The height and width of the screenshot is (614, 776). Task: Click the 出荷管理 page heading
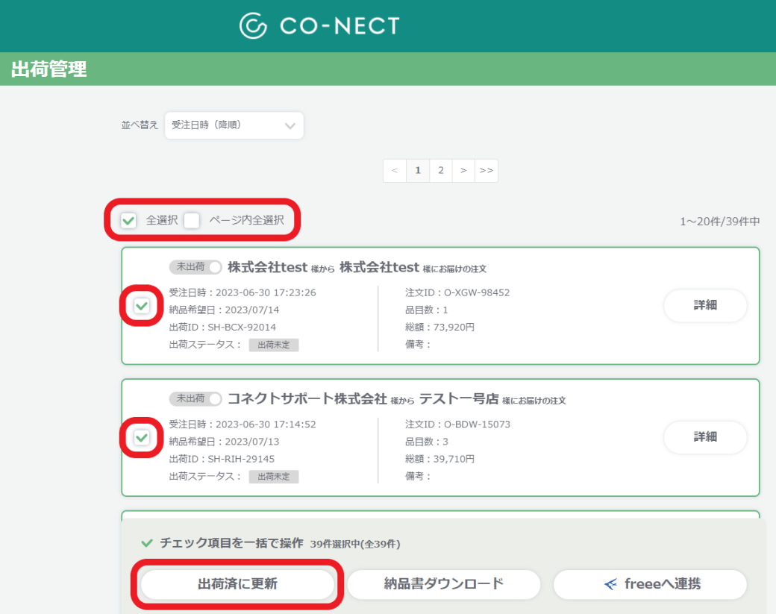tap(48, 69)
